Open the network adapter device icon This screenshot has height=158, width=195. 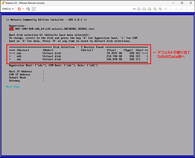point(160,9)
